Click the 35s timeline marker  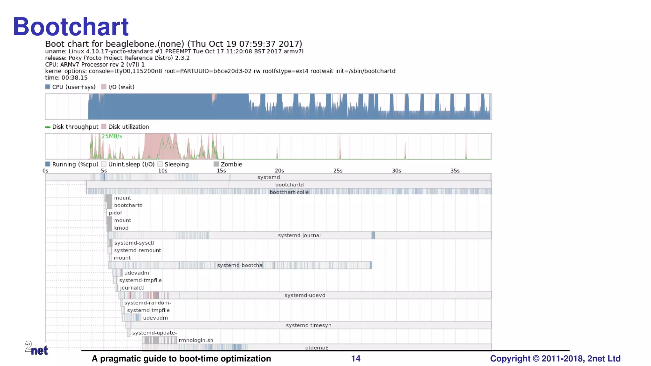coord(455,171)
